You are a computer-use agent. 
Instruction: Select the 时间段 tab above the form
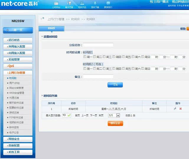pyautogui.click(x=51, y=28)
